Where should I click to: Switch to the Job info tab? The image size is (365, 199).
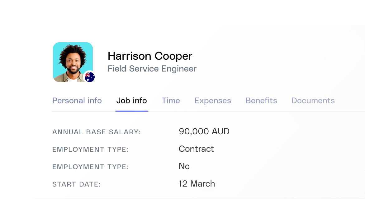[132, 100]
